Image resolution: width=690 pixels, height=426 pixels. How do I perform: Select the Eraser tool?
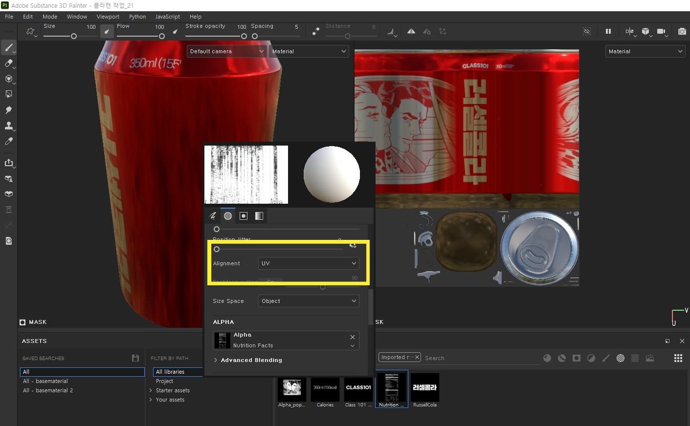pos(8,63)
